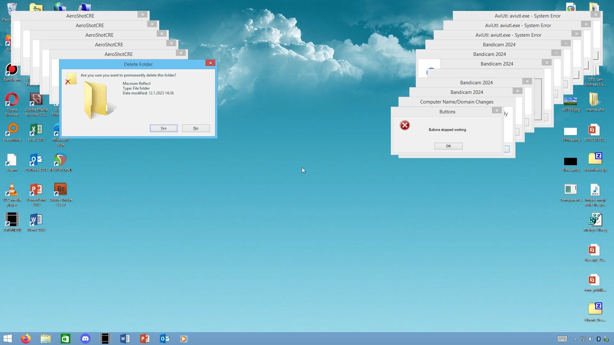Open PowerPoint from the taskbar
This screenshot has width=614, height=345.
[145, 339]
